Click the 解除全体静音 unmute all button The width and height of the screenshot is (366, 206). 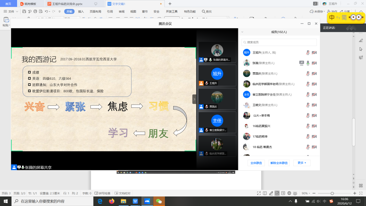pos(279,163)
